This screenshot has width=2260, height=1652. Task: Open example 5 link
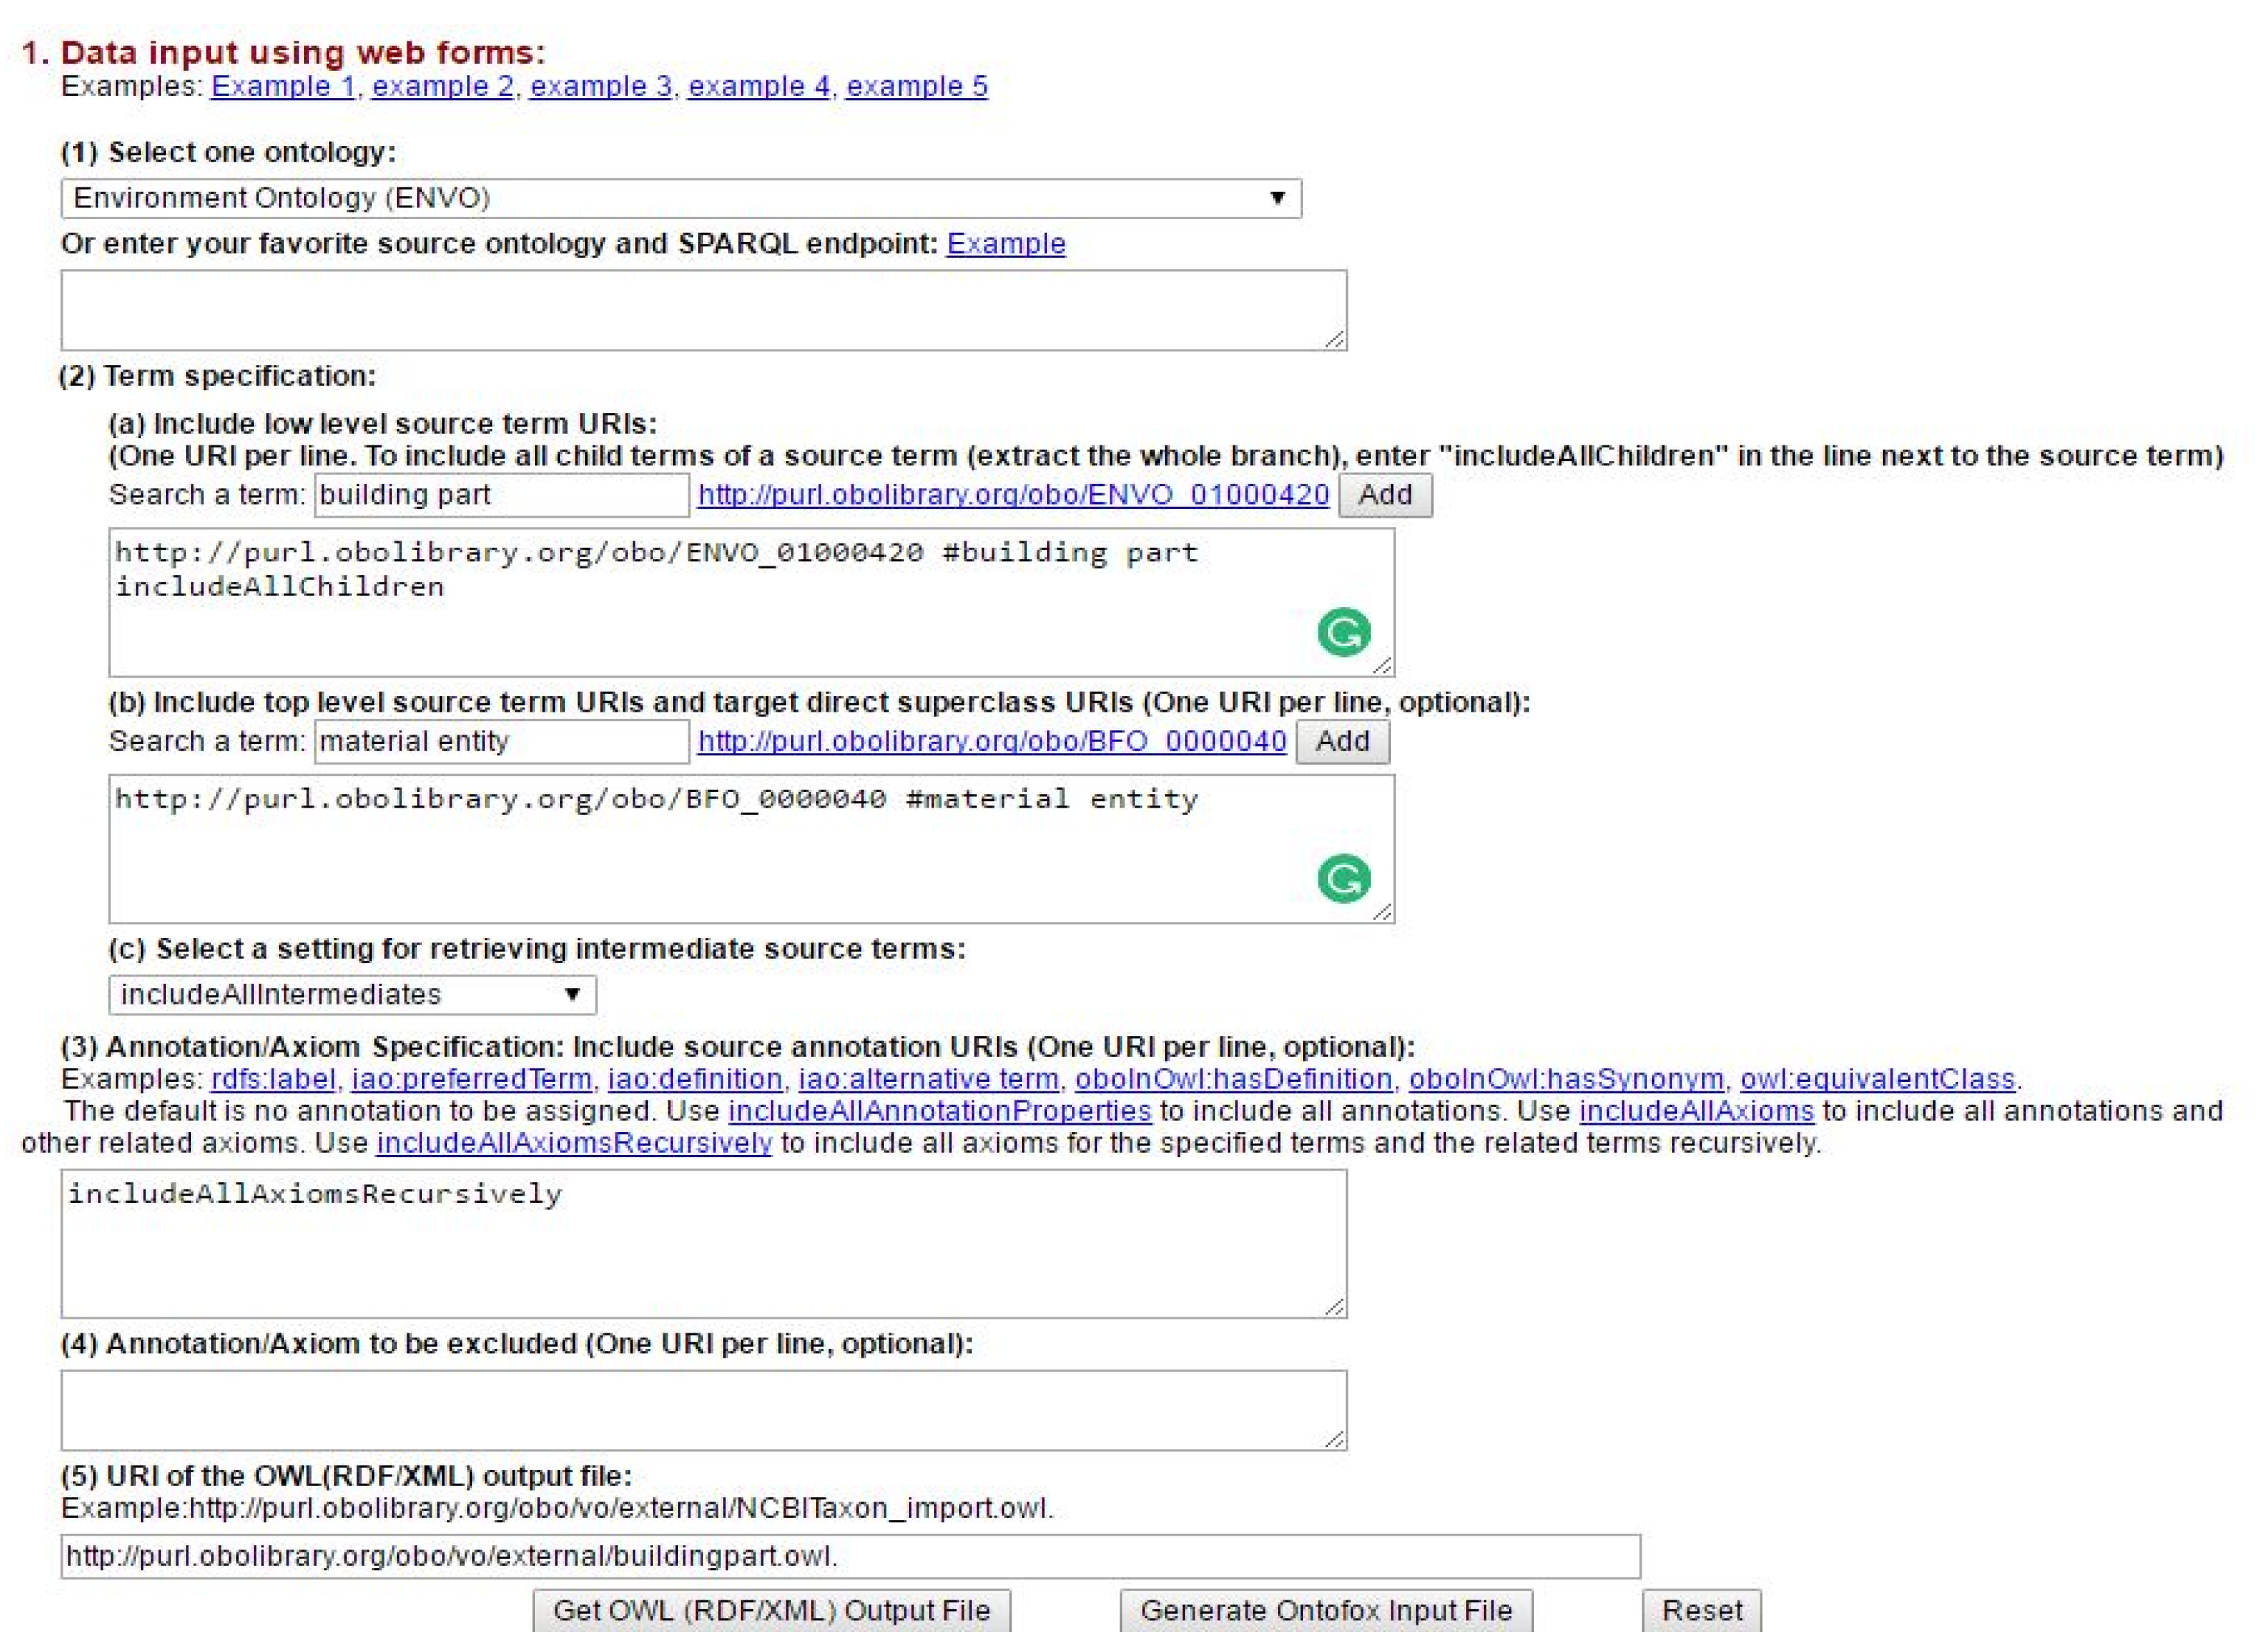(916, 87)
